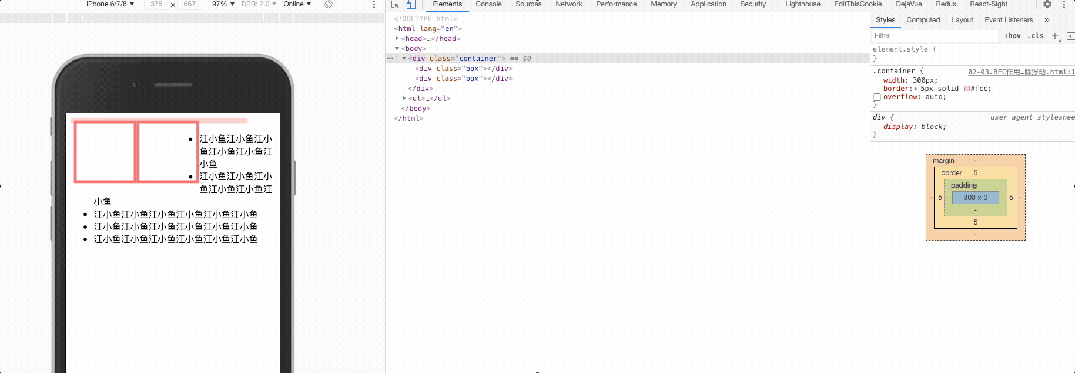This screenshot has width=1075, height=373.
Task: Show more Styles pane tabs chevron
Action: pos(1047,20)
